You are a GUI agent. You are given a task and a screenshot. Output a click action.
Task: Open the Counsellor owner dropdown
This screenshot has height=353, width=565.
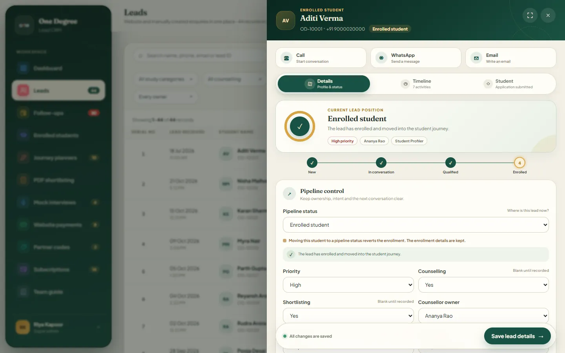[x=483, y=316]
